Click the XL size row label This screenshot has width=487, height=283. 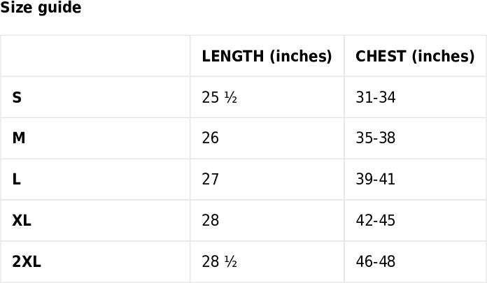tap(22, 220)
